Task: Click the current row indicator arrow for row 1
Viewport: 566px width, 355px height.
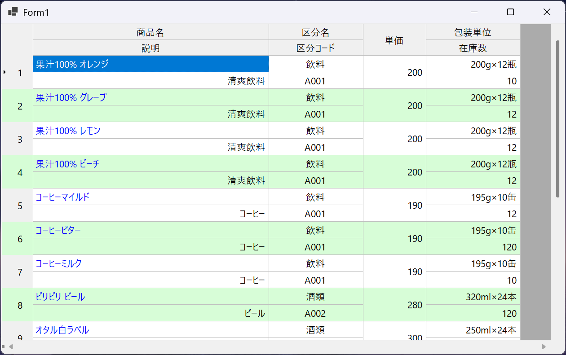Action: pyautogui.click(x=4, y=72)
